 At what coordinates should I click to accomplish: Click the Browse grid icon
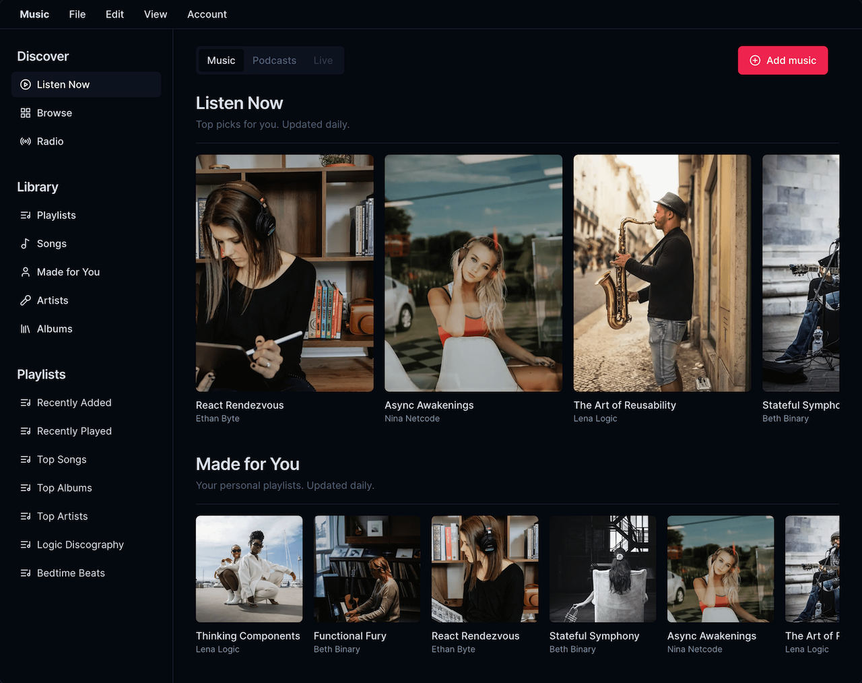[x=25, y=112]
